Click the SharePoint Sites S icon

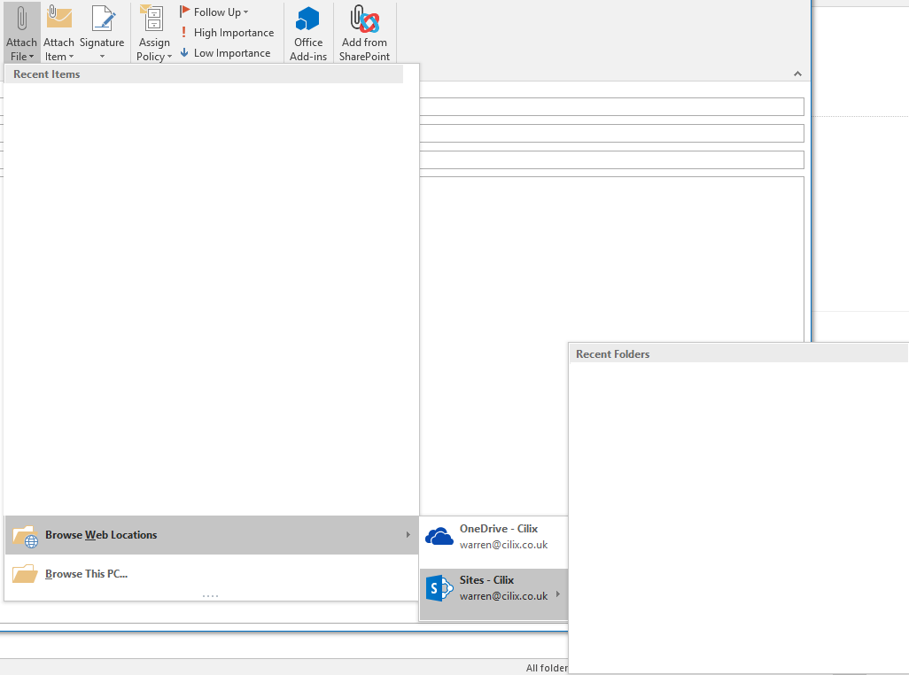[439, 588]
